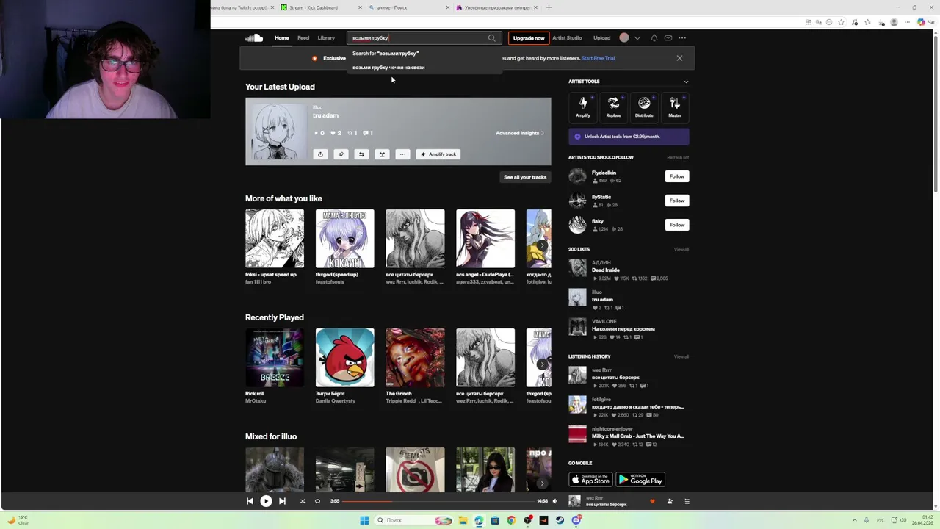
Task: Click View all next to 200 Likes
Action: tap(681, 250)
